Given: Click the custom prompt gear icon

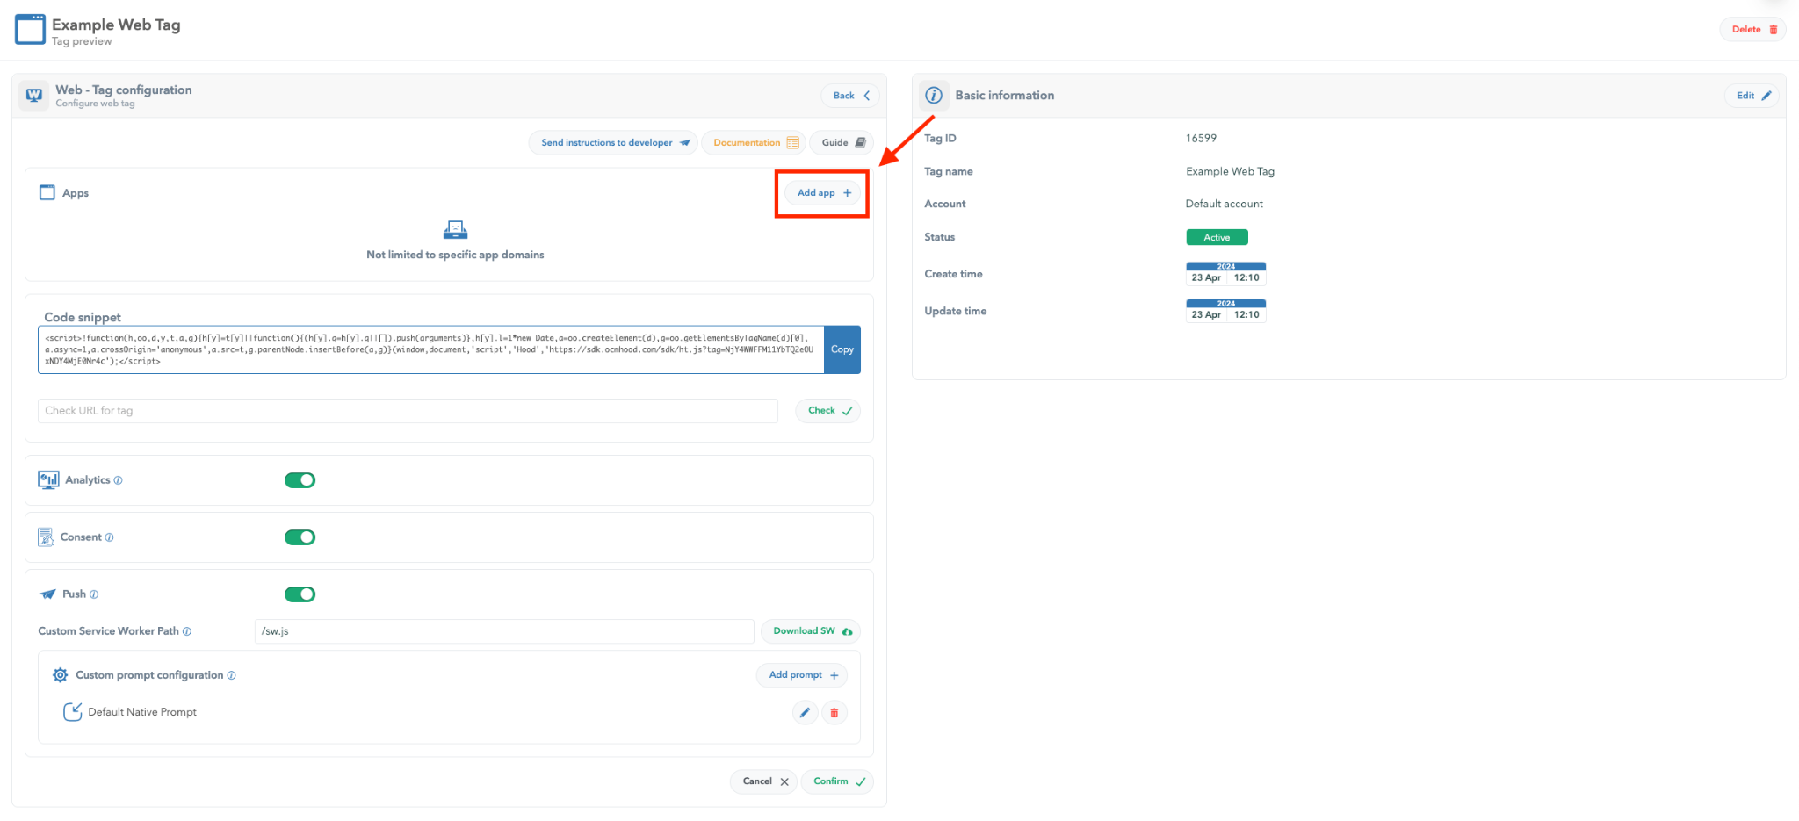Looking at the screenshot, I should [60, 675].
